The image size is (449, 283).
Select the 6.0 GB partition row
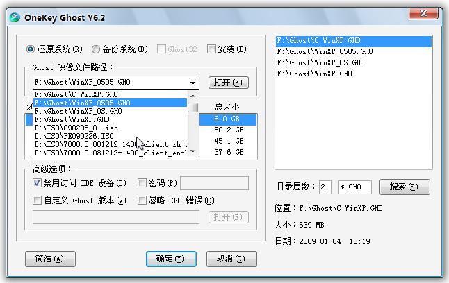227,119
